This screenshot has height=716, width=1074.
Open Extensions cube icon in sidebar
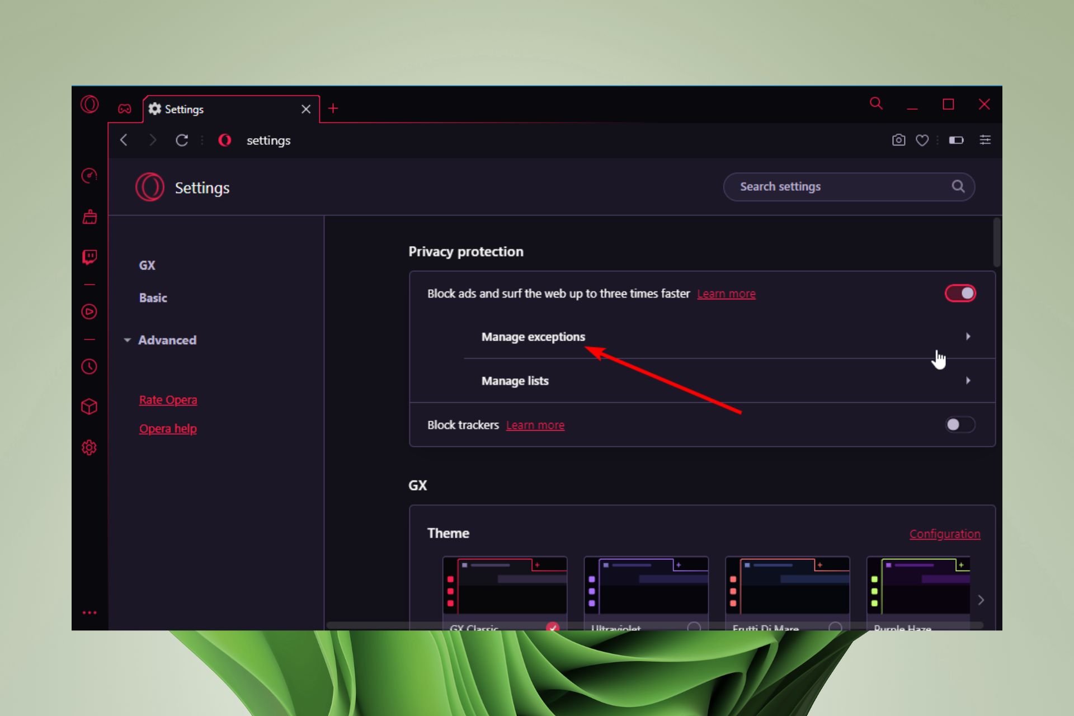pos(89,407)
